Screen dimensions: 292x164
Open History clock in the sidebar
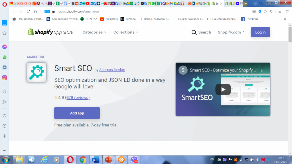(x=5, y=126)
